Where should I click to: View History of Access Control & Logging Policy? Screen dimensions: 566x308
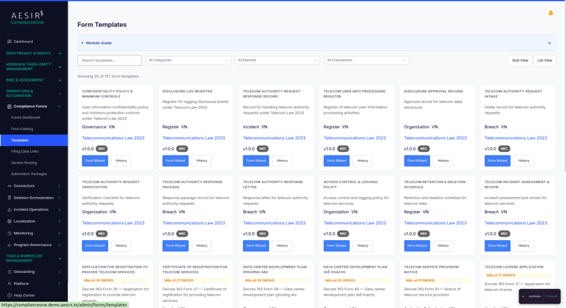pos(363,246)
